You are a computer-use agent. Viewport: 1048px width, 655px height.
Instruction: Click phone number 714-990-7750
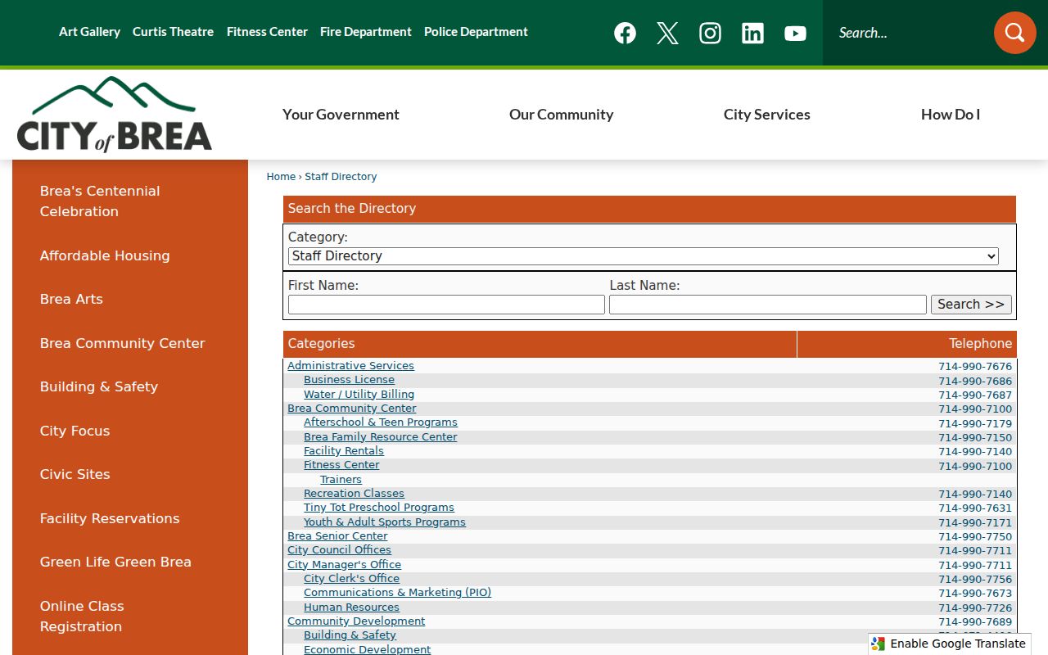pos(975,537)
